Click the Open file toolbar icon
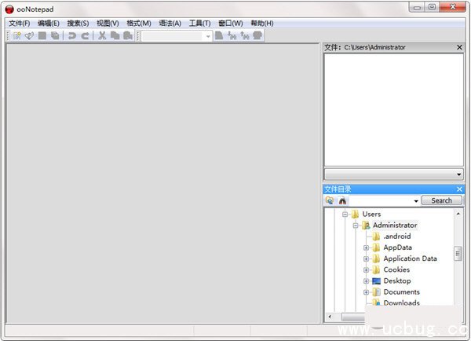 (x=29, y=36)
